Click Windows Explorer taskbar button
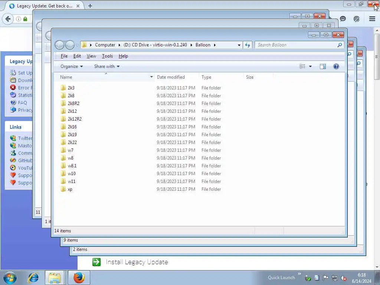This screenshot has height=285, width=380. coord(55,278)
